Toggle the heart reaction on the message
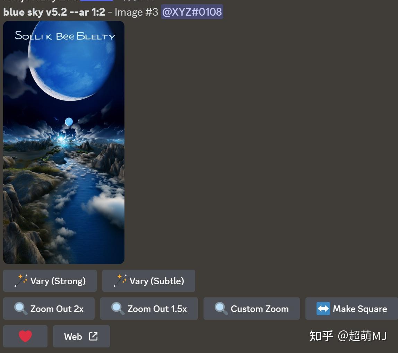 (x=25, y=336)
